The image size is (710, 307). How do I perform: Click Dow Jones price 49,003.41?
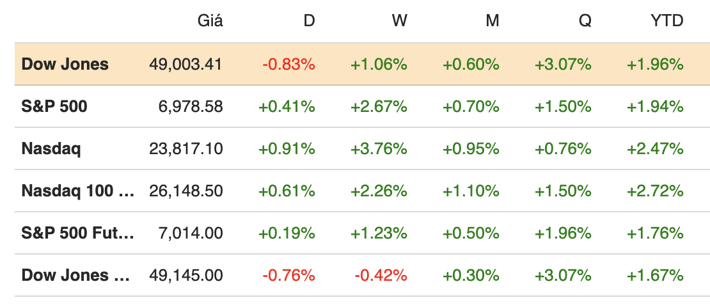(x=185, y=64)
